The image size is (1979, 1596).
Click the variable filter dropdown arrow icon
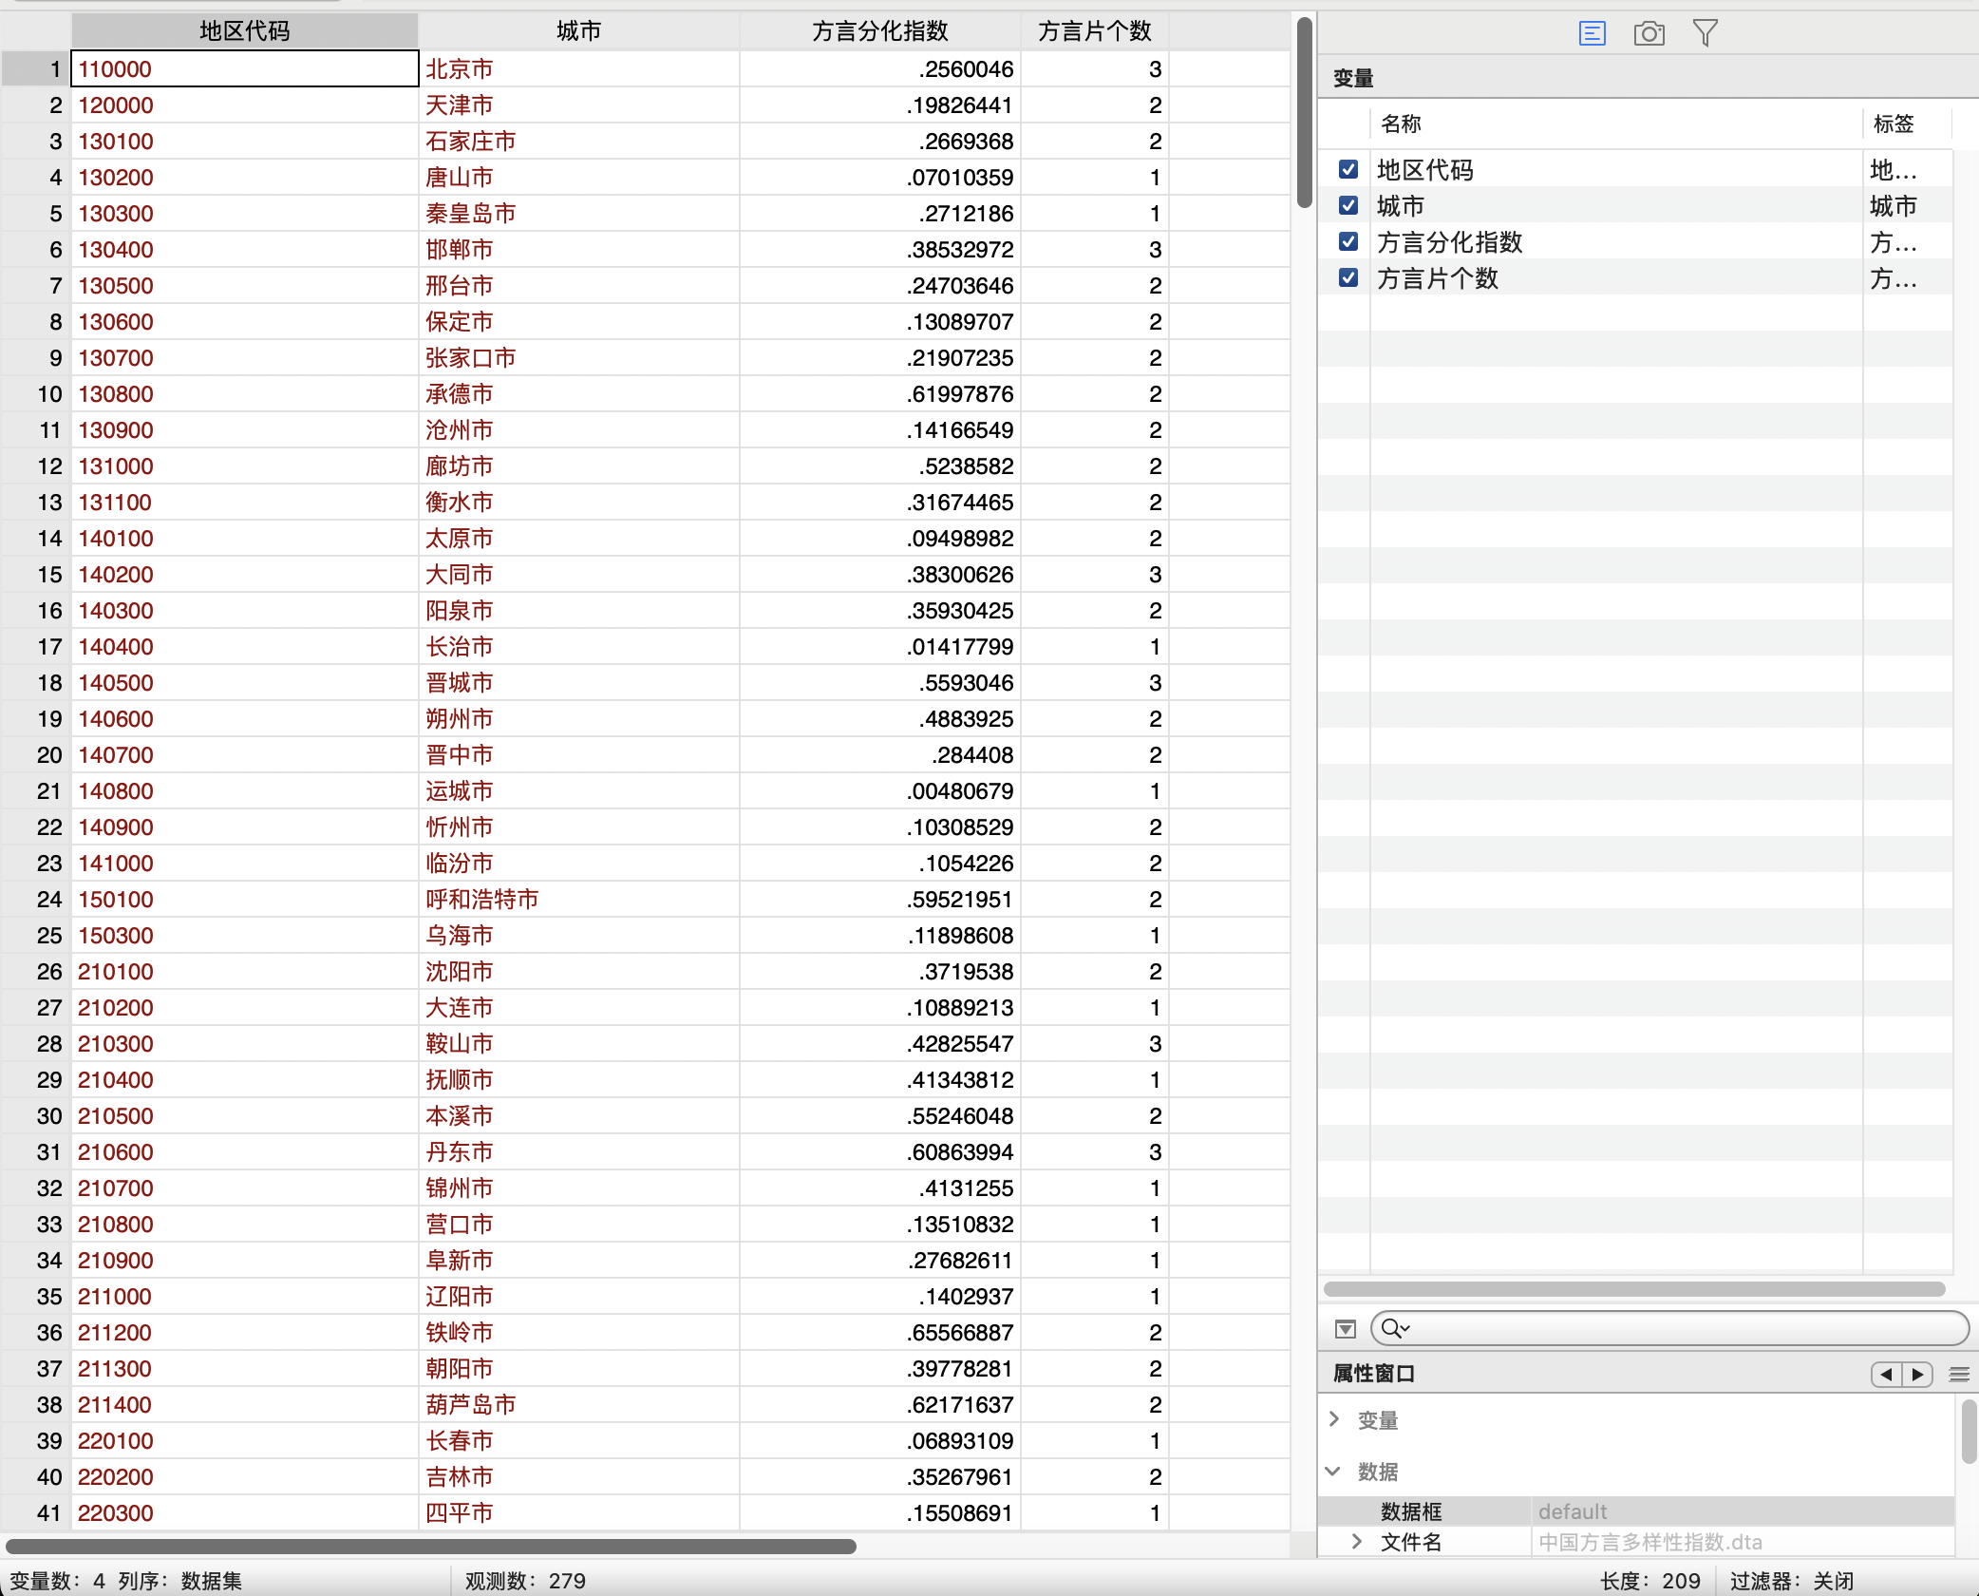pyautogui.click(x=1346, y=1328)
